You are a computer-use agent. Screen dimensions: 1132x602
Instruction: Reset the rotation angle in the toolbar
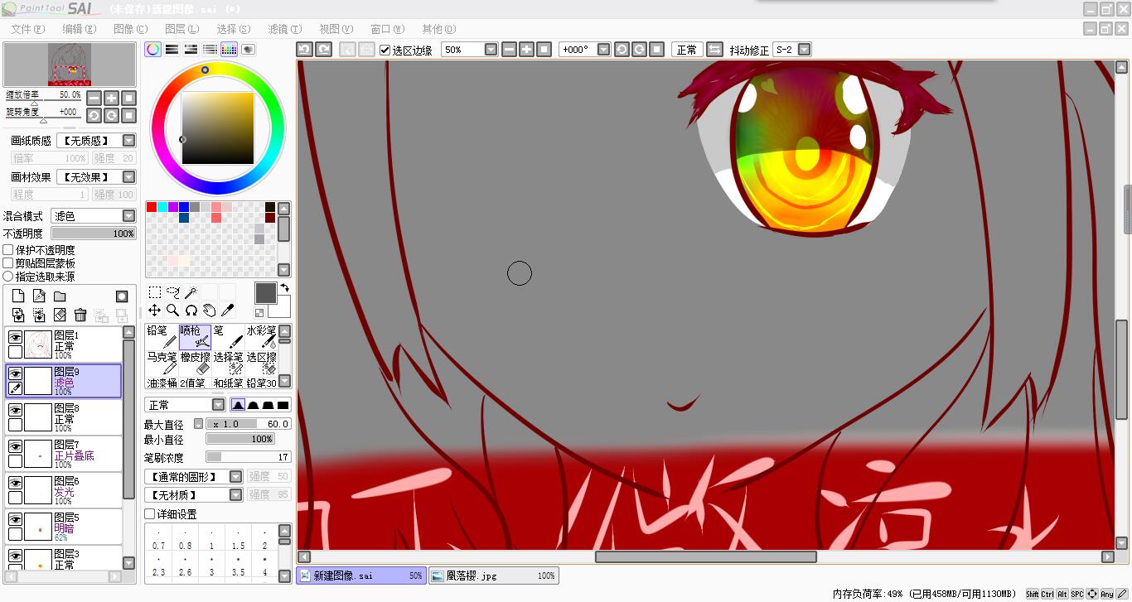657,50
